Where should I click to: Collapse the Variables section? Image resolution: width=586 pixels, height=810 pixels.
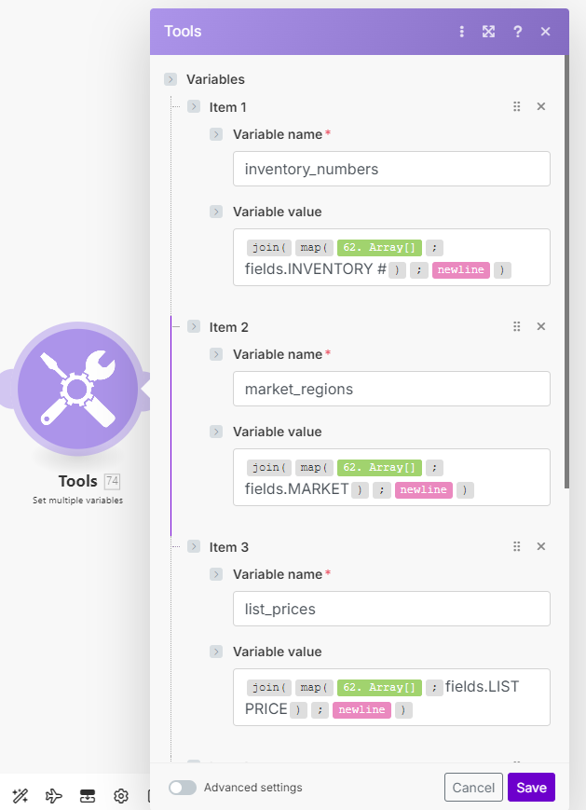(170, 79)
